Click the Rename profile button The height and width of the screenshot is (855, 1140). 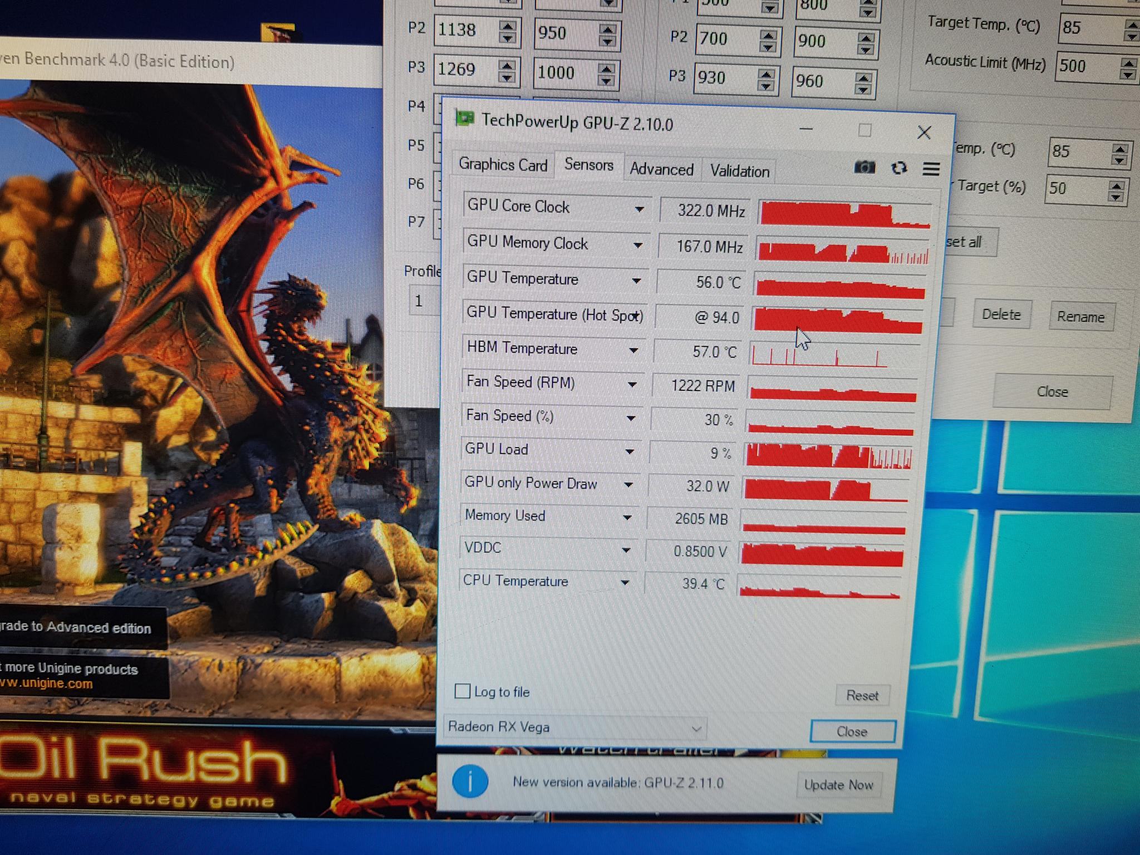(x=1080, y=317)
